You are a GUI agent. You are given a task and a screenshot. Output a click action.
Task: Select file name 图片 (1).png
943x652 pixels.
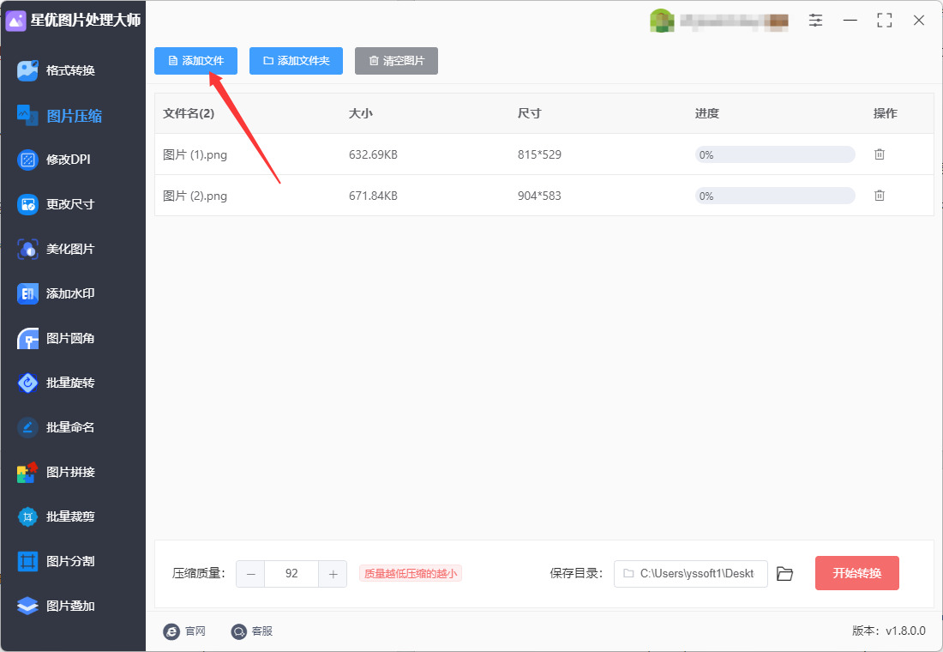[x=195, y=154]
